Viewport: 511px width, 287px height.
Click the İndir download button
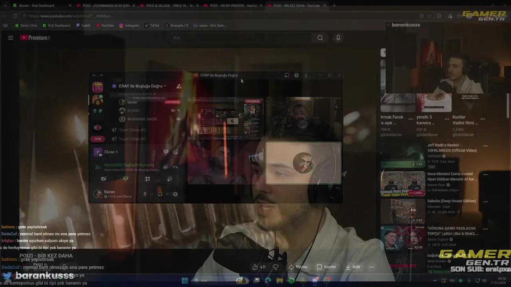tap(353, 267)
